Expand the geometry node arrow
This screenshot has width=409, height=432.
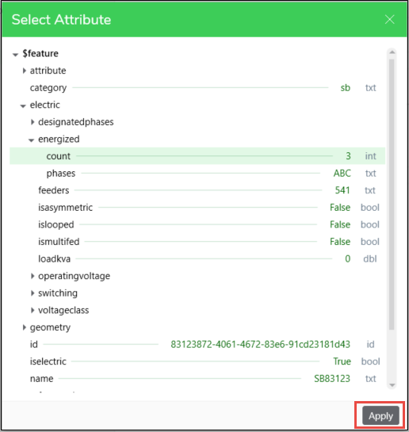tap(25, 327)
